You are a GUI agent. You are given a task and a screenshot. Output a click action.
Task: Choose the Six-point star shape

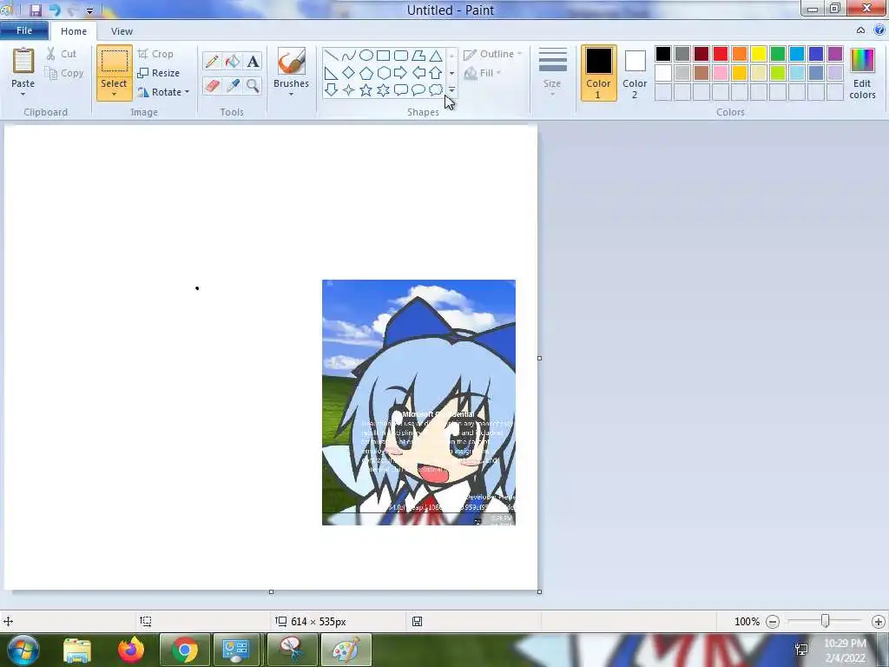383,89
